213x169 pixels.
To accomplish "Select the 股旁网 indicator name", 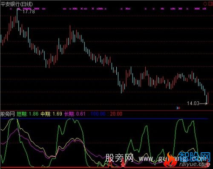I will pos(8,114).
